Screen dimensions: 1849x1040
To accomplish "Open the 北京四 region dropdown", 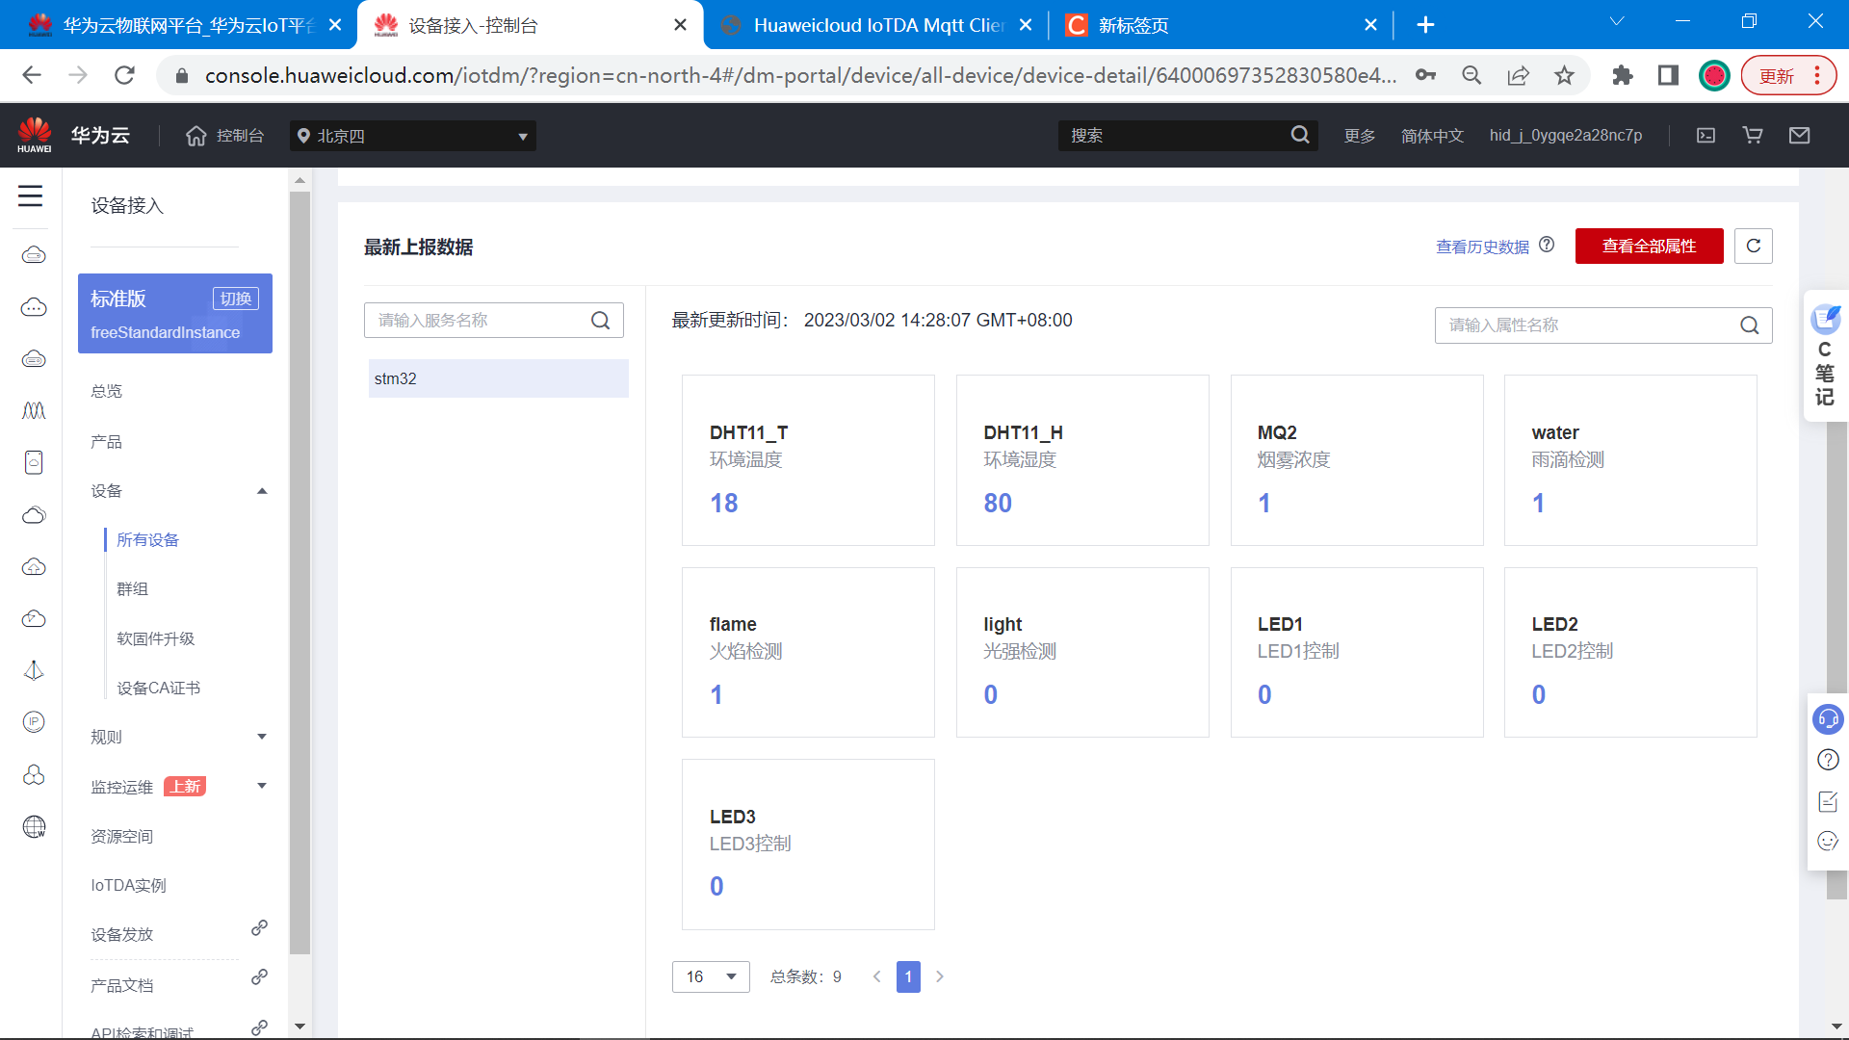I will (413, 136).
